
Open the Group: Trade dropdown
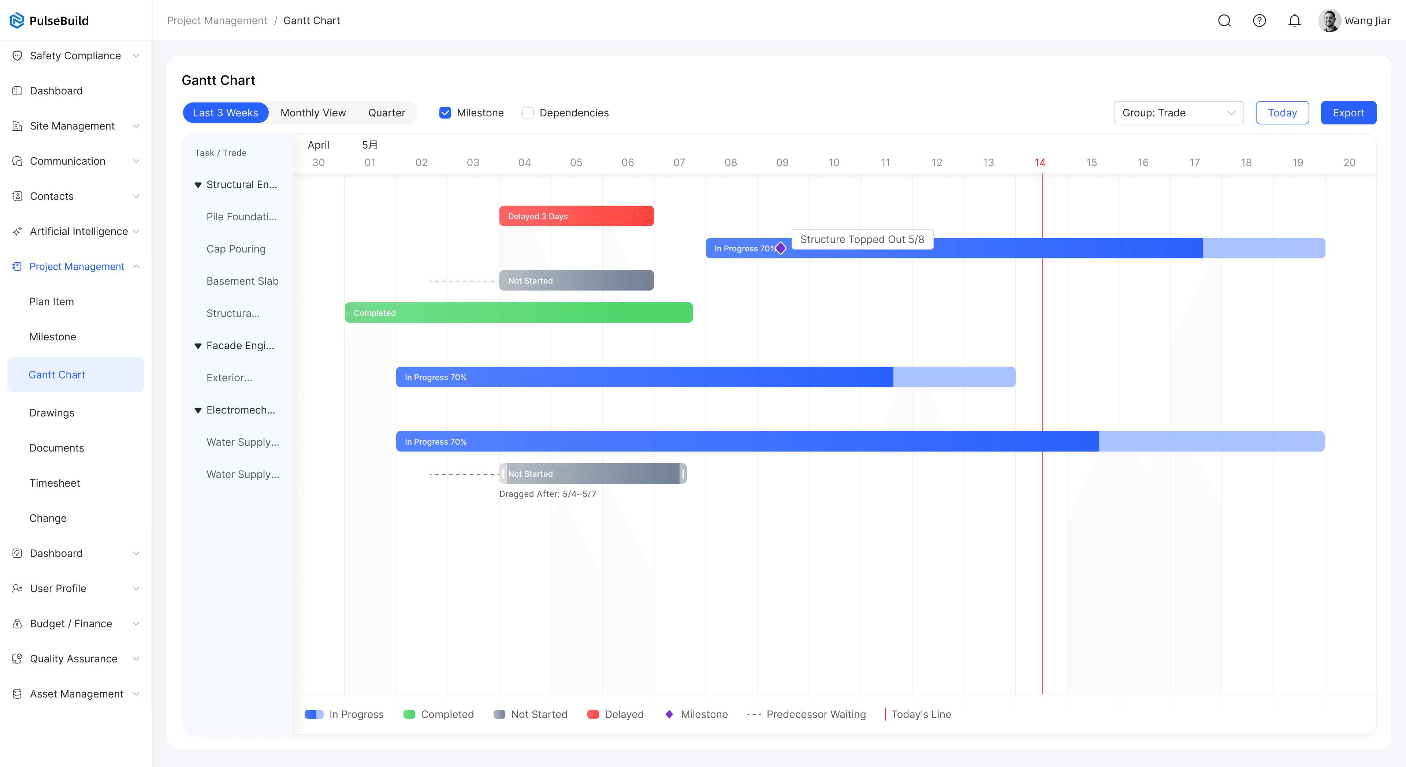tap(1178, 113)
